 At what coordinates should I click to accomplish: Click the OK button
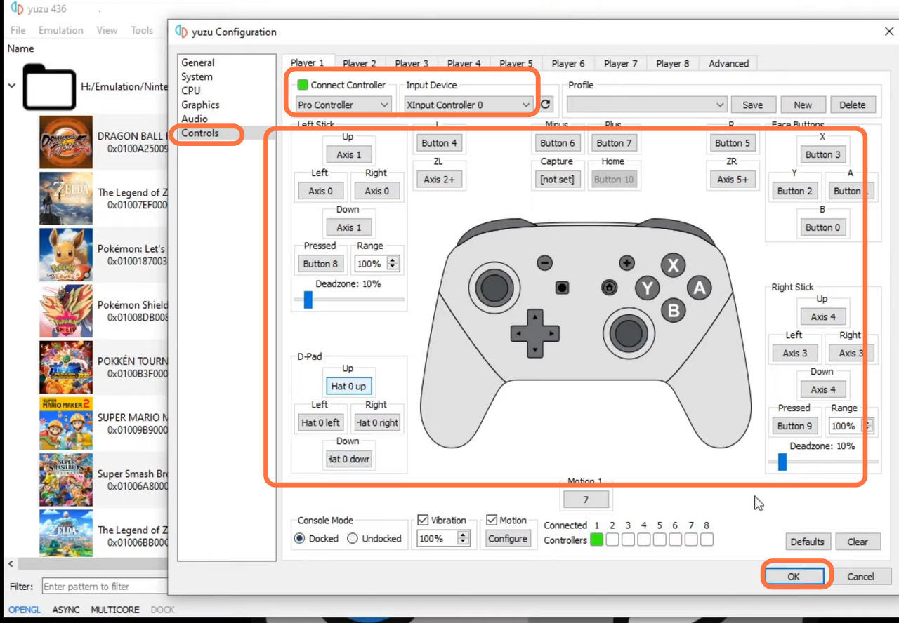click(x=794, y=576)
